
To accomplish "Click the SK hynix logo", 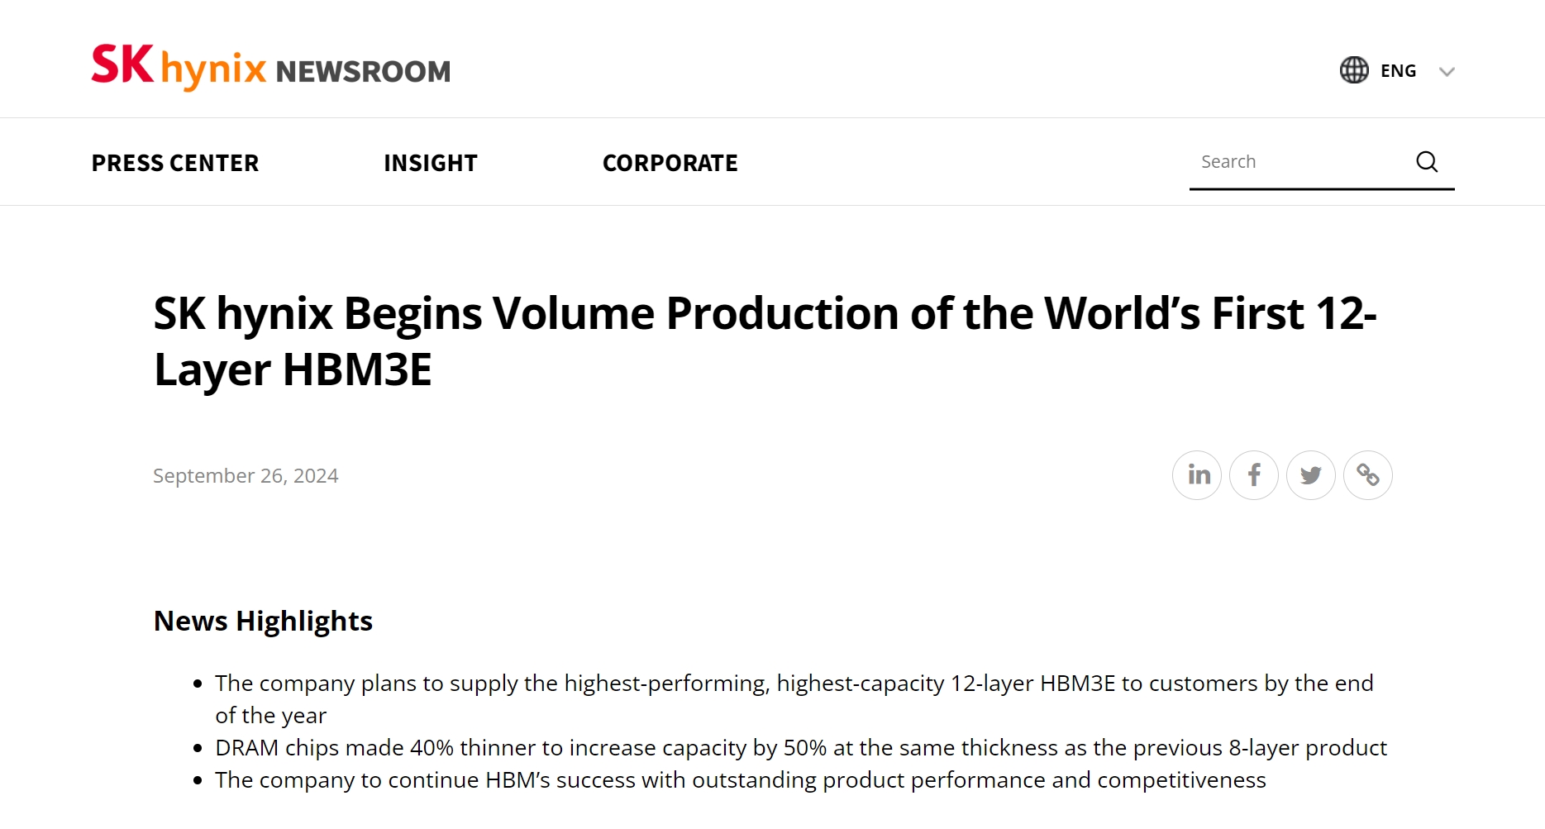I will [179, 67].
